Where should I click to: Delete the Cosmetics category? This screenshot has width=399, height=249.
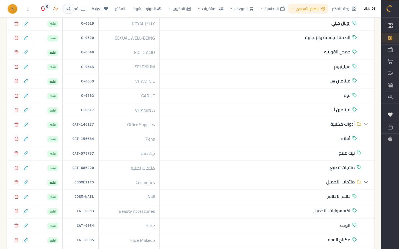[16, 182]
